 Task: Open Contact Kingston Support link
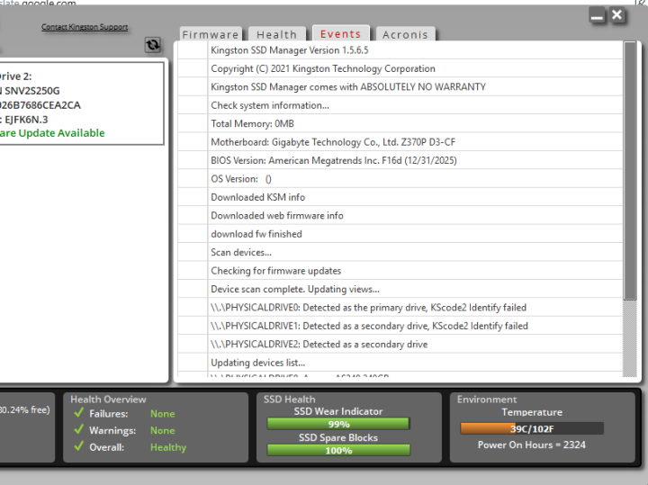coord(85,27)
